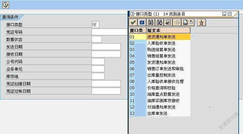Screen dimensions: 243x134
Task: Select row 09 价格查询和校验
Action: (160, 88)
